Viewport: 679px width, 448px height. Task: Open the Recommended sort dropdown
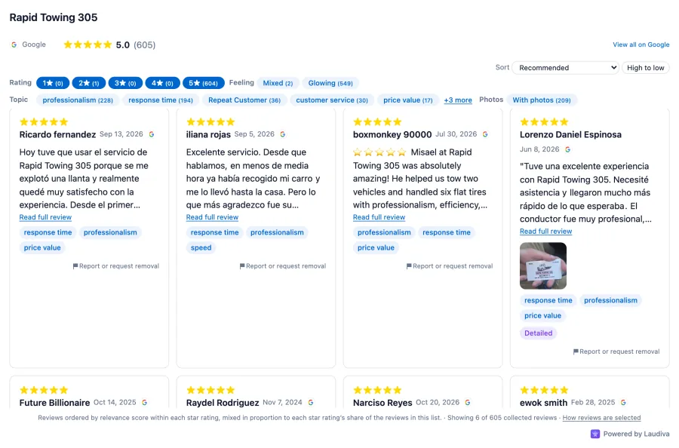566,68
